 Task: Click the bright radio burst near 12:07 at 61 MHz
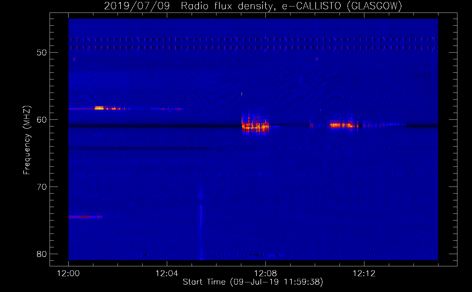point(255,125)
